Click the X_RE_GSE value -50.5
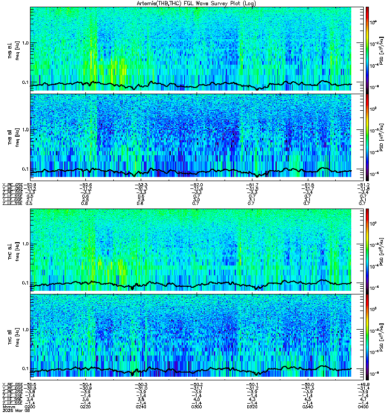 pyautogui.click(x=30, y=385)
